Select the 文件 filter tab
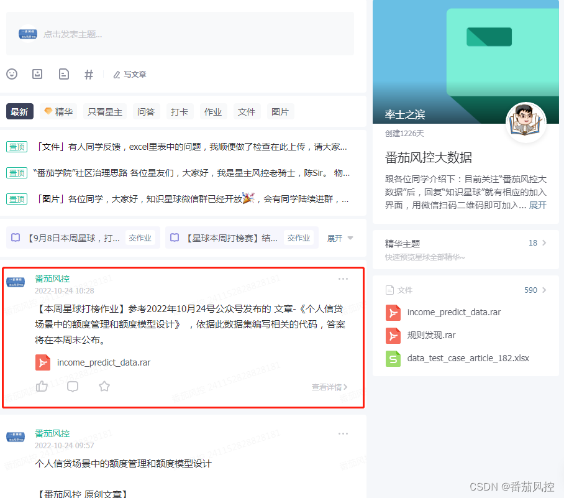Screen dimensions: 564x498 pos(247,112)
